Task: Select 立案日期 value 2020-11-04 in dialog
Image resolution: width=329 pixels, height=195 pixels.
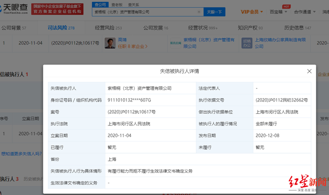Action: 119,136
